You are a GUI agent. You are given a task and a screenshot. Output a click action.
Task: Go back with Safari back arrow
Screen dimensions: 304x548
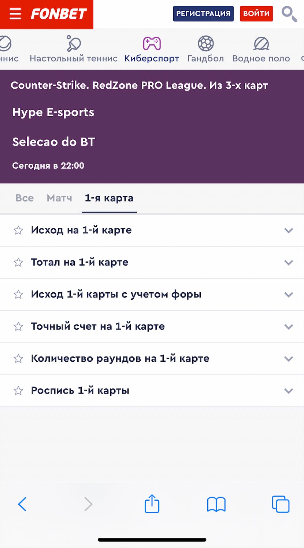point(22,504)
